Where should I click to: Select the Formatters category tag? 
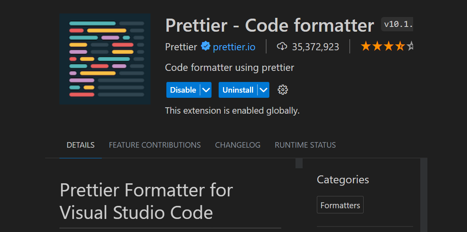tap(340, 205)
